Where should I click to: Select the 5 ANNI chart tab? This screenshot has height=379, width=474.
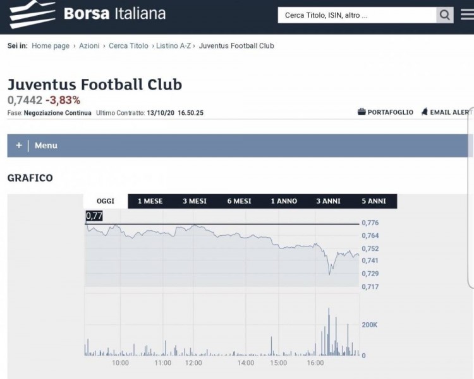(374, 201)
